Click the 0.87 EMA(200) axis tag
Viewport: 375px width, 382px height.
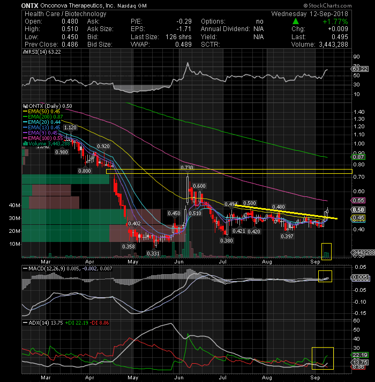tap(358, 157)
